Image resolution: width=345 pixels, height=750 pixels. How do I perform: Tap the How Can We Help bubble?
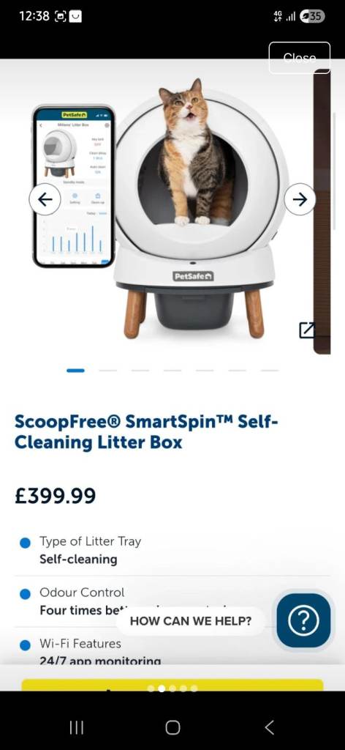(x=190, y=621)
